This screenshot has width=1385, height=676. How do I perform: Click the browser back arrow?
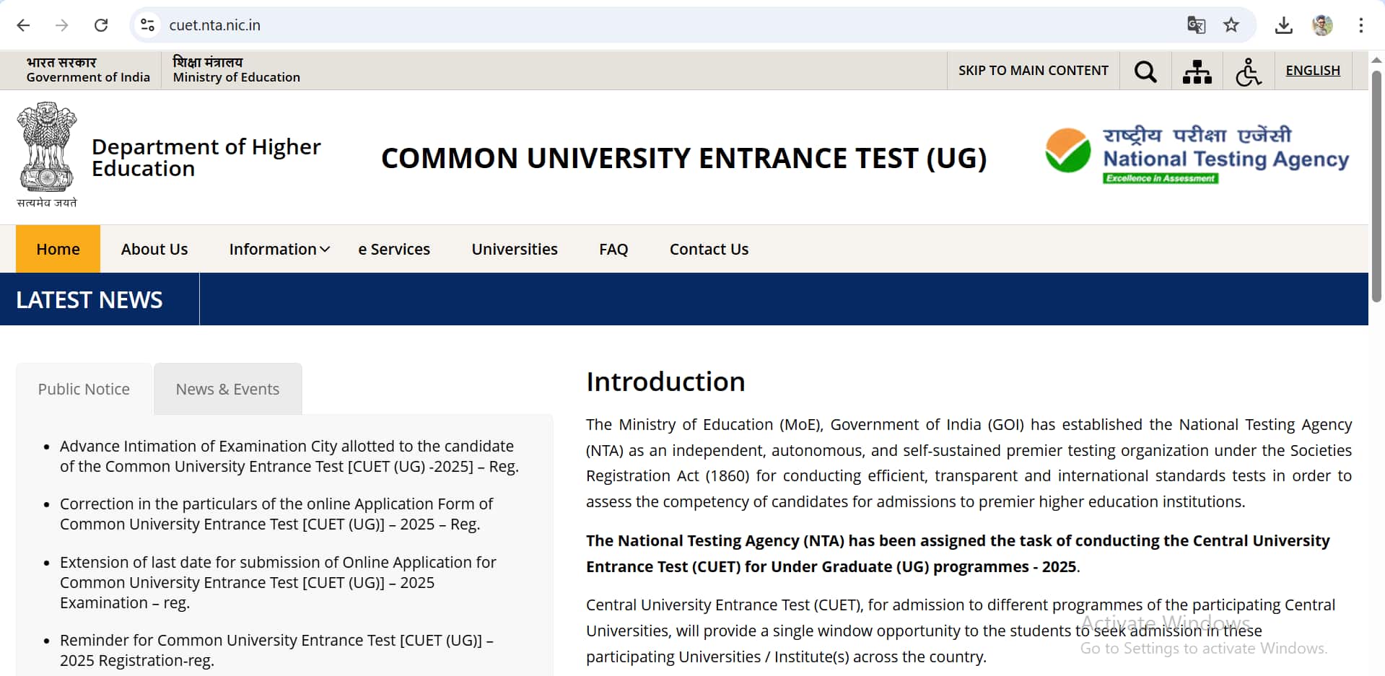coord(23,25)
